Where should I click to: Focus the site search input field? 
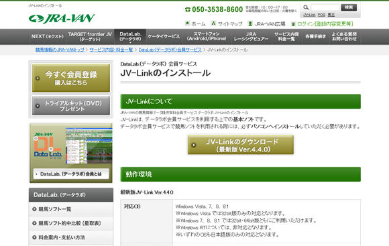[x=325, y=7]
